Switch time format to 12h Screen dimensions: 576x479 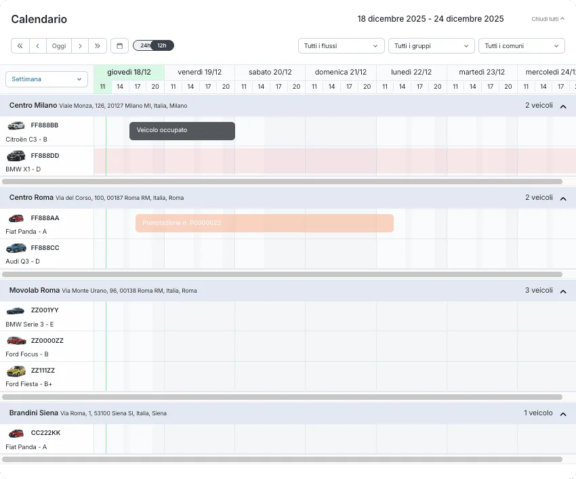point(162,45)
